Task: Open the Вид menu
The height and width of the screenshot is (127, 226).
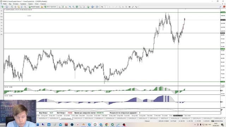Action: click(10, 4)
